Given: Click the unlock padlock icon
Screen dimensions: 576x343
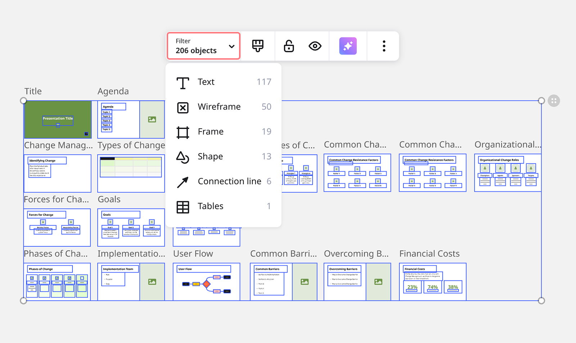Looking at the screenshot, I should [x=289, y=46].
